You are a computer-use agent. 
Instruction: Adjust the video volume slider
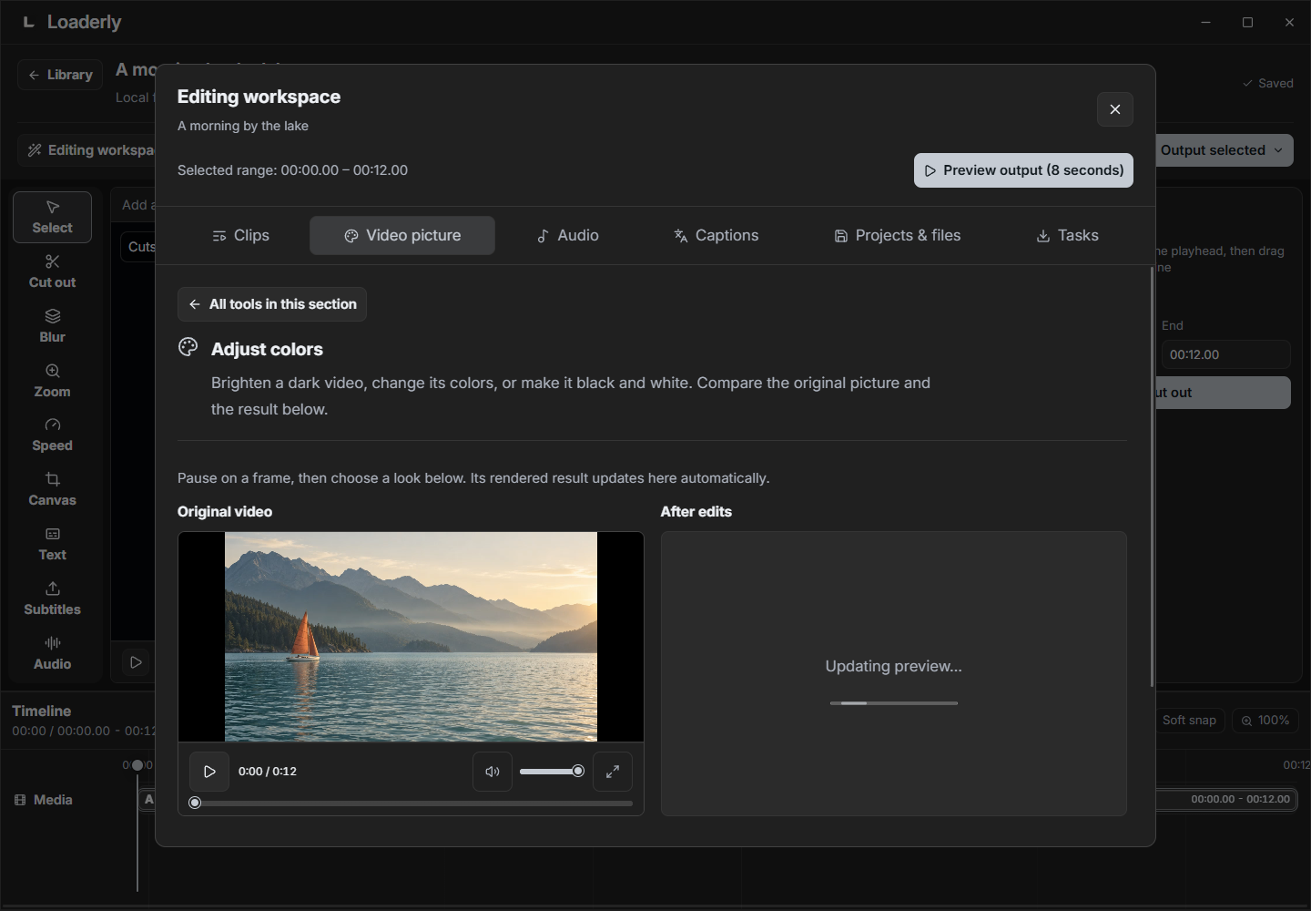pyautogui.click(x=552, y=772)
